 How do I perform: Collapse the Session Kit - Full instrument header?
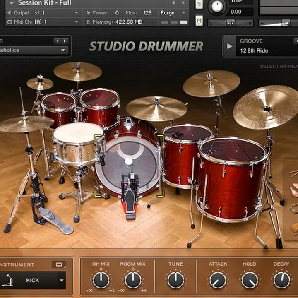coord(12,3)
